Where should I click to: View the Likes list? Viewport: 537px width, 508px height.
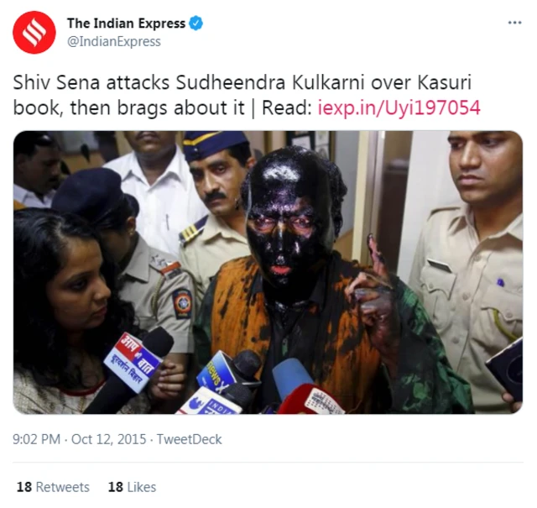coord(133,487)
